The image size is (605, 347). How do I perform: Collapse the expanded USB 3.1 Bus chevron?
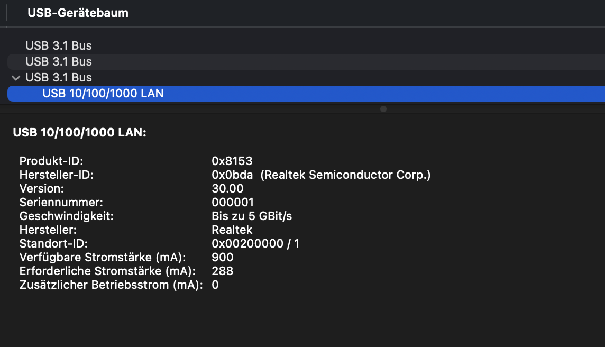(16, 78)
